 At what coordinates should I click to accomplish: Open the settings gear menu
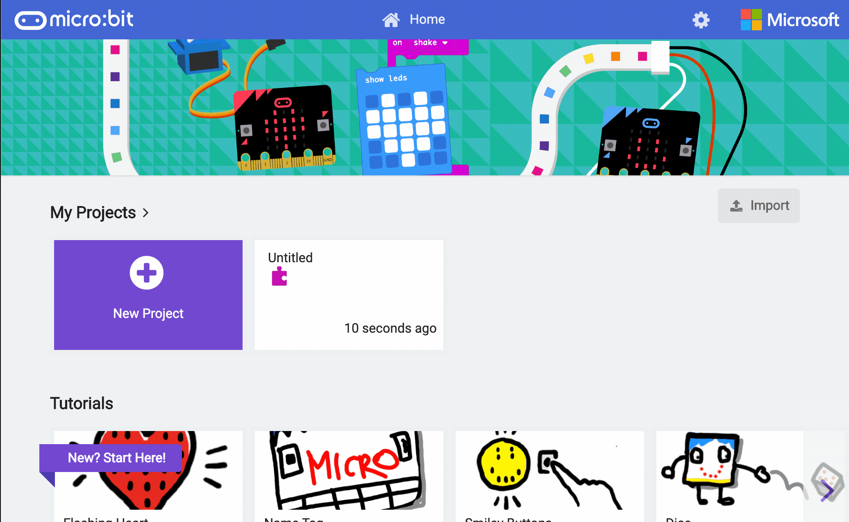(x=701, y=20)
